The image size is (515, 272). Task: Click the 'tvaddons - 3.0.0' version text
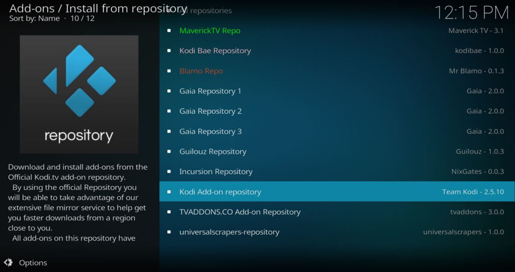pyautogui.click(x=477, y=212)
